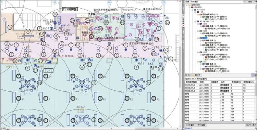257x130 pixels.
Task: Collapse the 1L-1 (527) tree node
Action: [193, 10]
